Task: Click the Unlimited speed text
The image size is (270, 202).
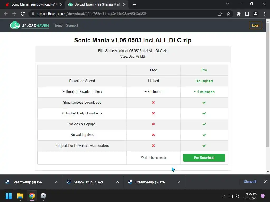Action: (x=204, y=81)
